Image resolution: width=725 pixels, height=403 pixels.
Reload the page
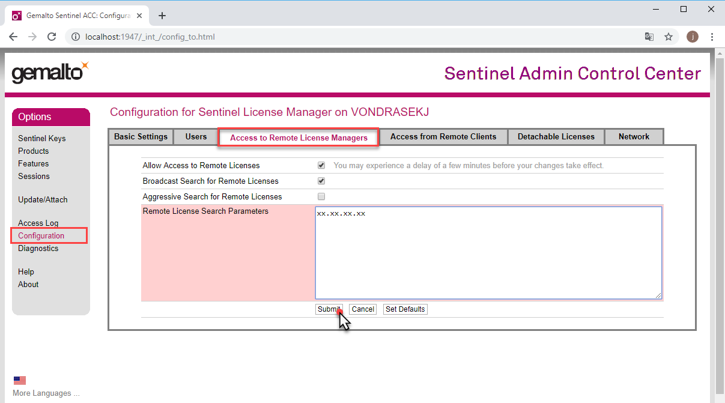[x=52, y=37]
